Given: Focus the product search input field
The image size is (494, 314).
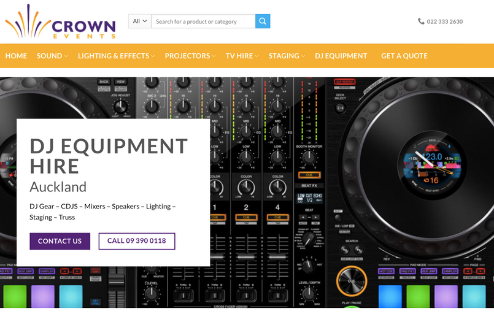Looking at the screenshot, I should pyautogui.click(x=203, y=21).
